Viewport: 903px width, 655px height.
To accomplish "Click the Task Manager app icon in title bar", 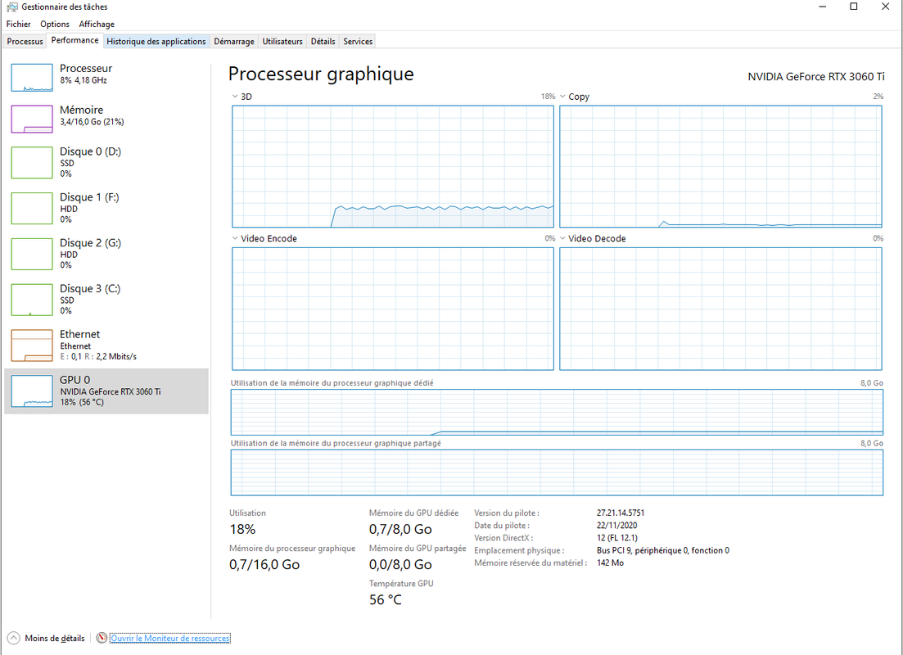I will point(12,7).
